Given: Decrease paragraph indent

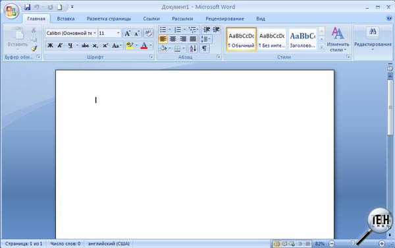Looking at the screenshot, I should coord(207,30).
